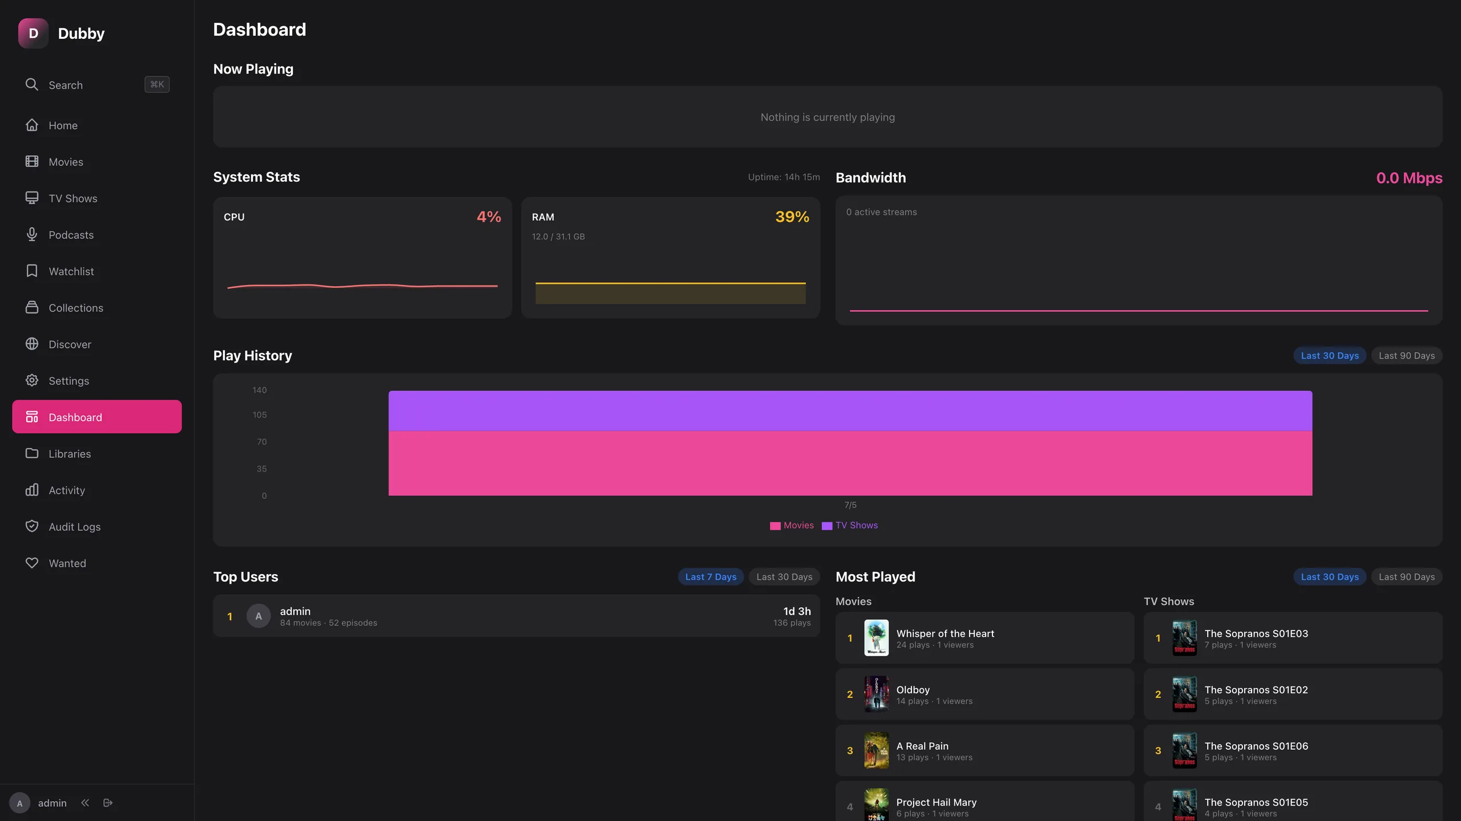Image resolution: width=1461 pixels, height=821 pixels.
Task: Select Last 90 Days for Most Played
Action: (1407, 576)
